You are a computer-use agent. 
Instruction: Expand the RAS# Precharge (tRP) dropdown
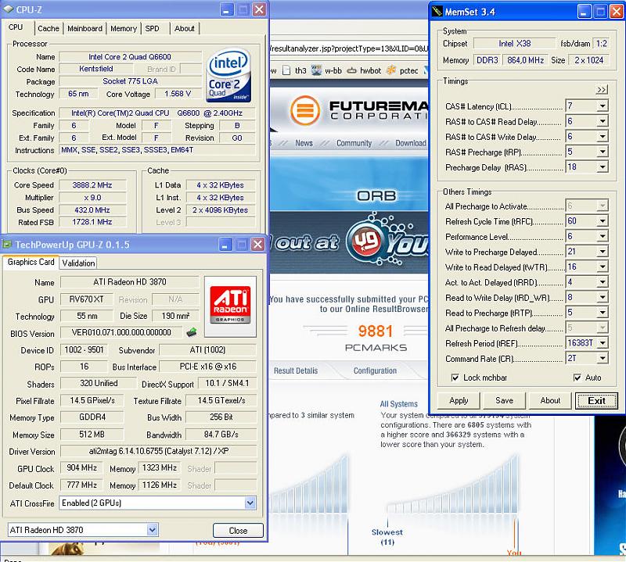point(603,152)
